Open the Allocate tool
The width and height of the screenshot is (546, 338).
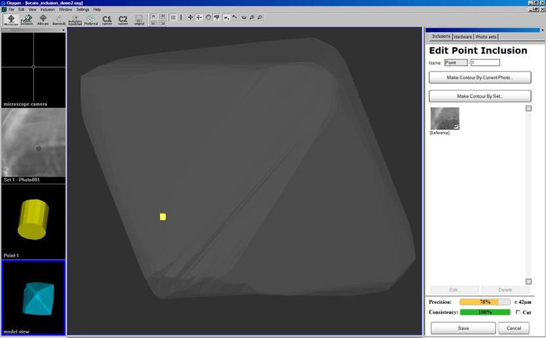(x=43, y=20)
